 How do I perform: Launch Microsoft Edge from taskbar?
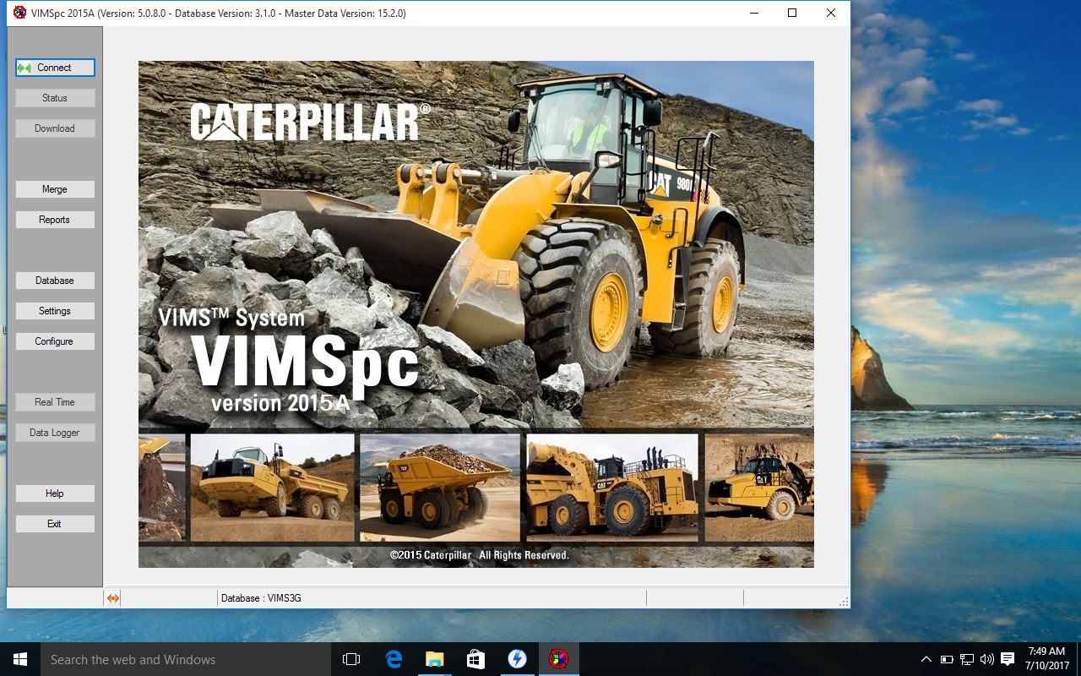[394, 659]
